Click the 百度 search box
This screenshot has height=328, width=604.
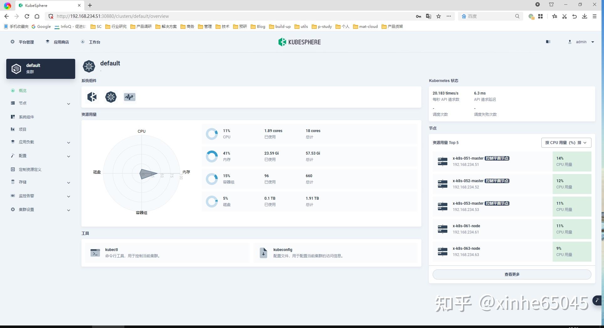click(491, 16)
